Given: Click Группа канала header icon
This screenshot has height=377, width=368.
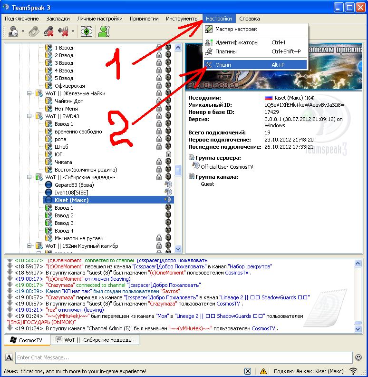Looking at the screenshot, I should (191, 176).
